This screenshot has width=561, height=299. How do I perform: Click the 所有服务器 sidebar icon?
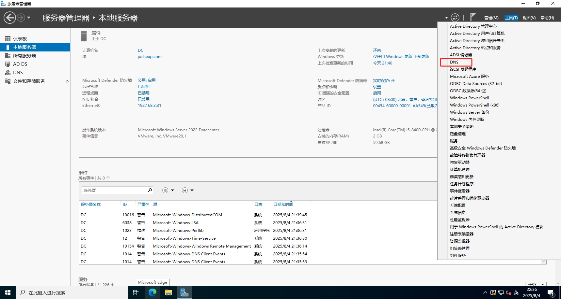coord(8,56)
